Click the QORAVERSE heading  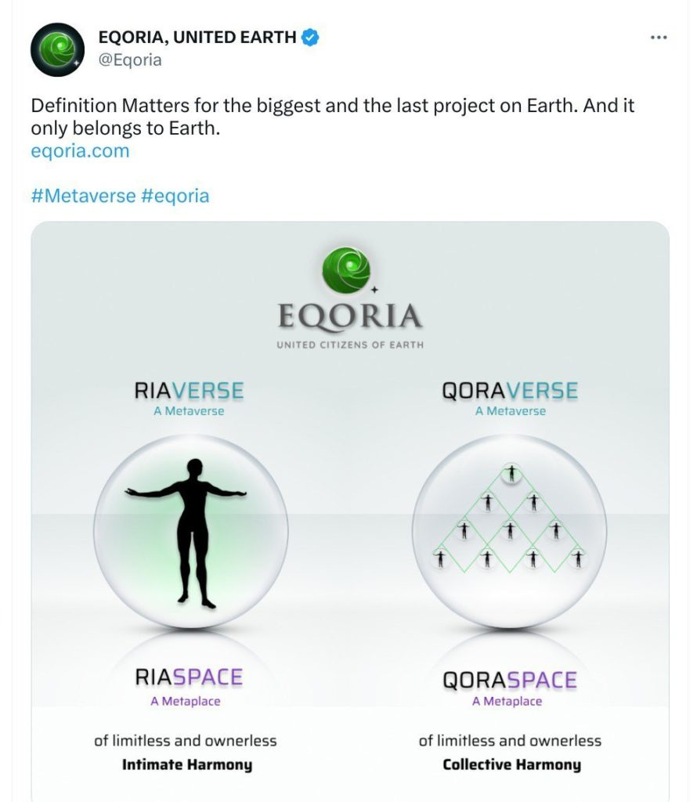click(x=510, y=391)
